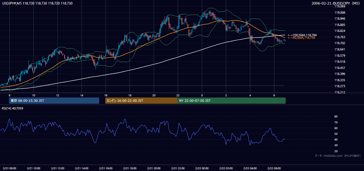
Task: Click the 2006-02-21 USD/JPY (M5) title
Action: pos(336,3)
